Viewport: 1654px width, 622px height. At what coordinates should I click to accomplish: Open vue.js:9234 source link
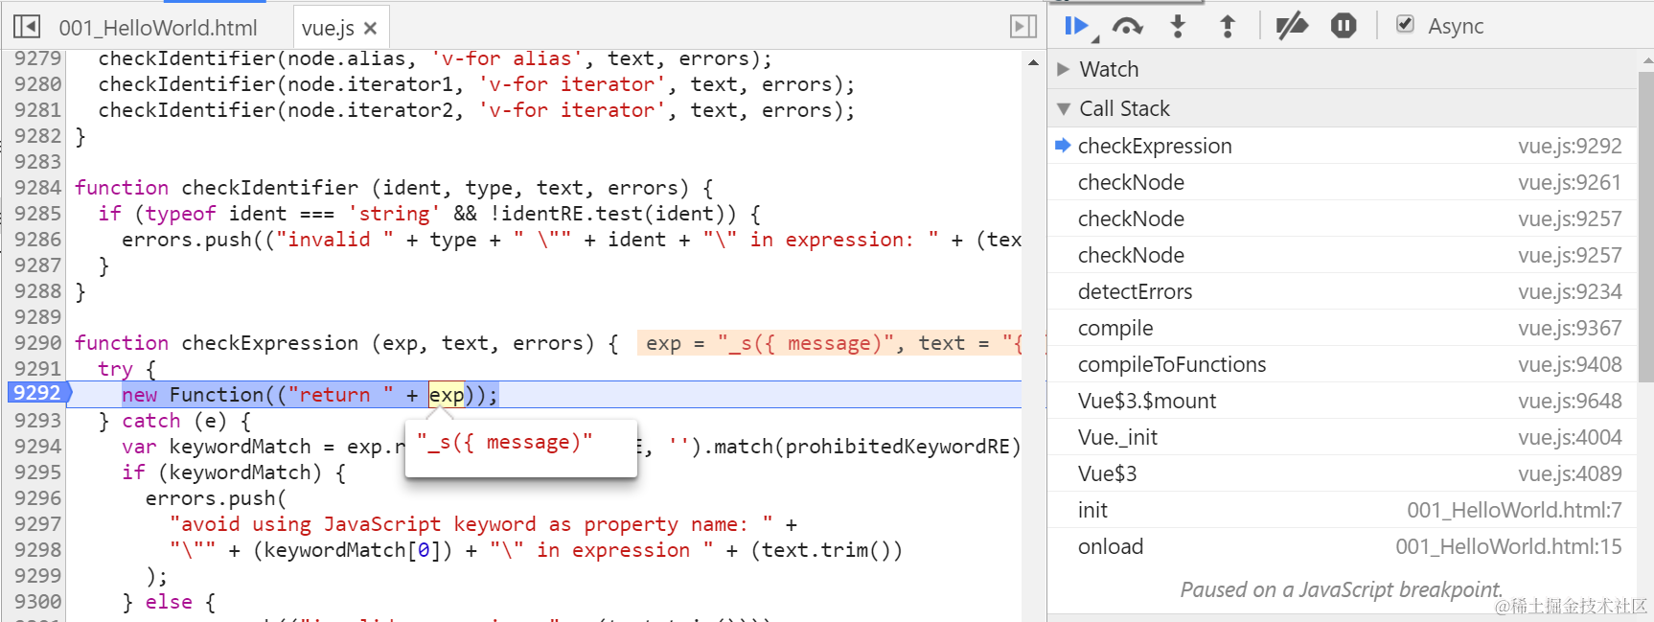(1570, 291)
